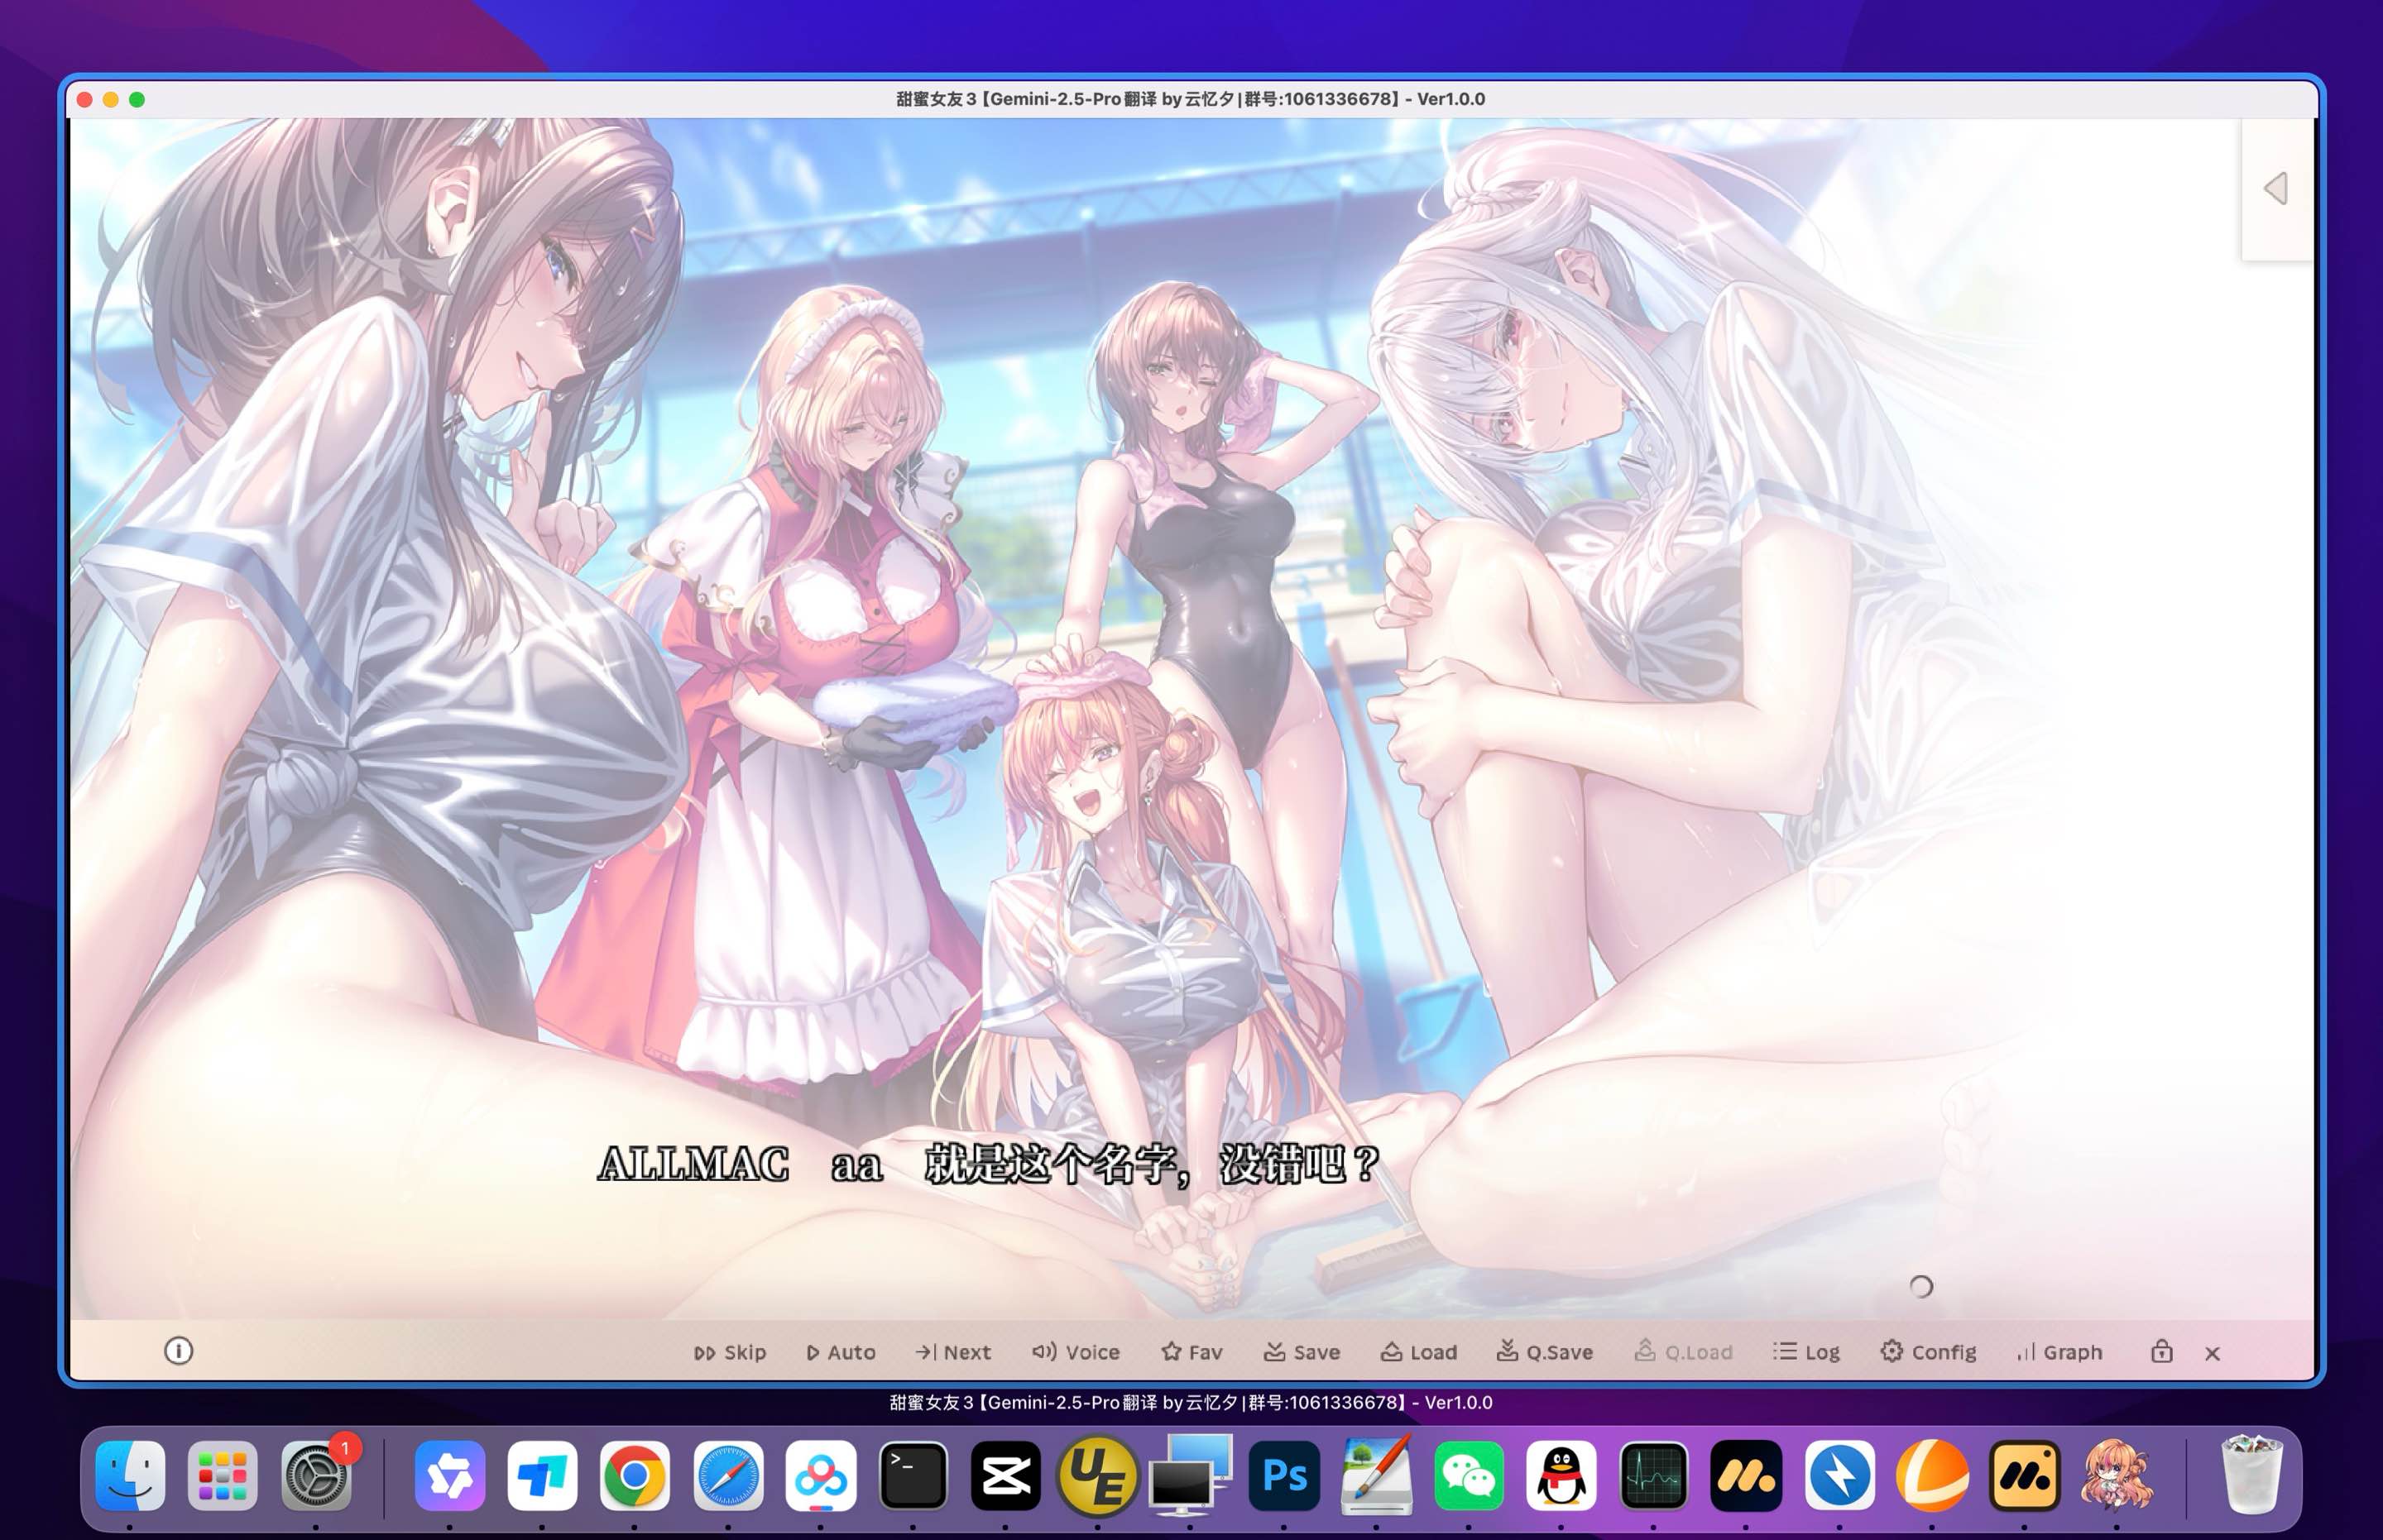
Task: Click the grayed-out Q.Load option
Action: coord(1685,1352)
